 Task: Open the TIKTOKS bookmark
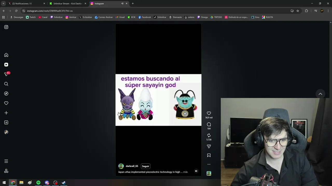(216, 17)
